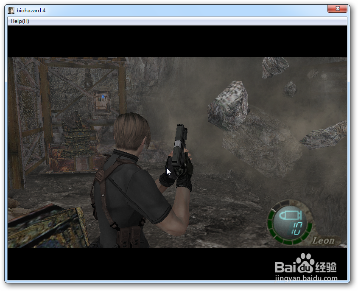358x291 pixels.
Task: Click the biohazard 4 window title text
Action: coord(31,11)
